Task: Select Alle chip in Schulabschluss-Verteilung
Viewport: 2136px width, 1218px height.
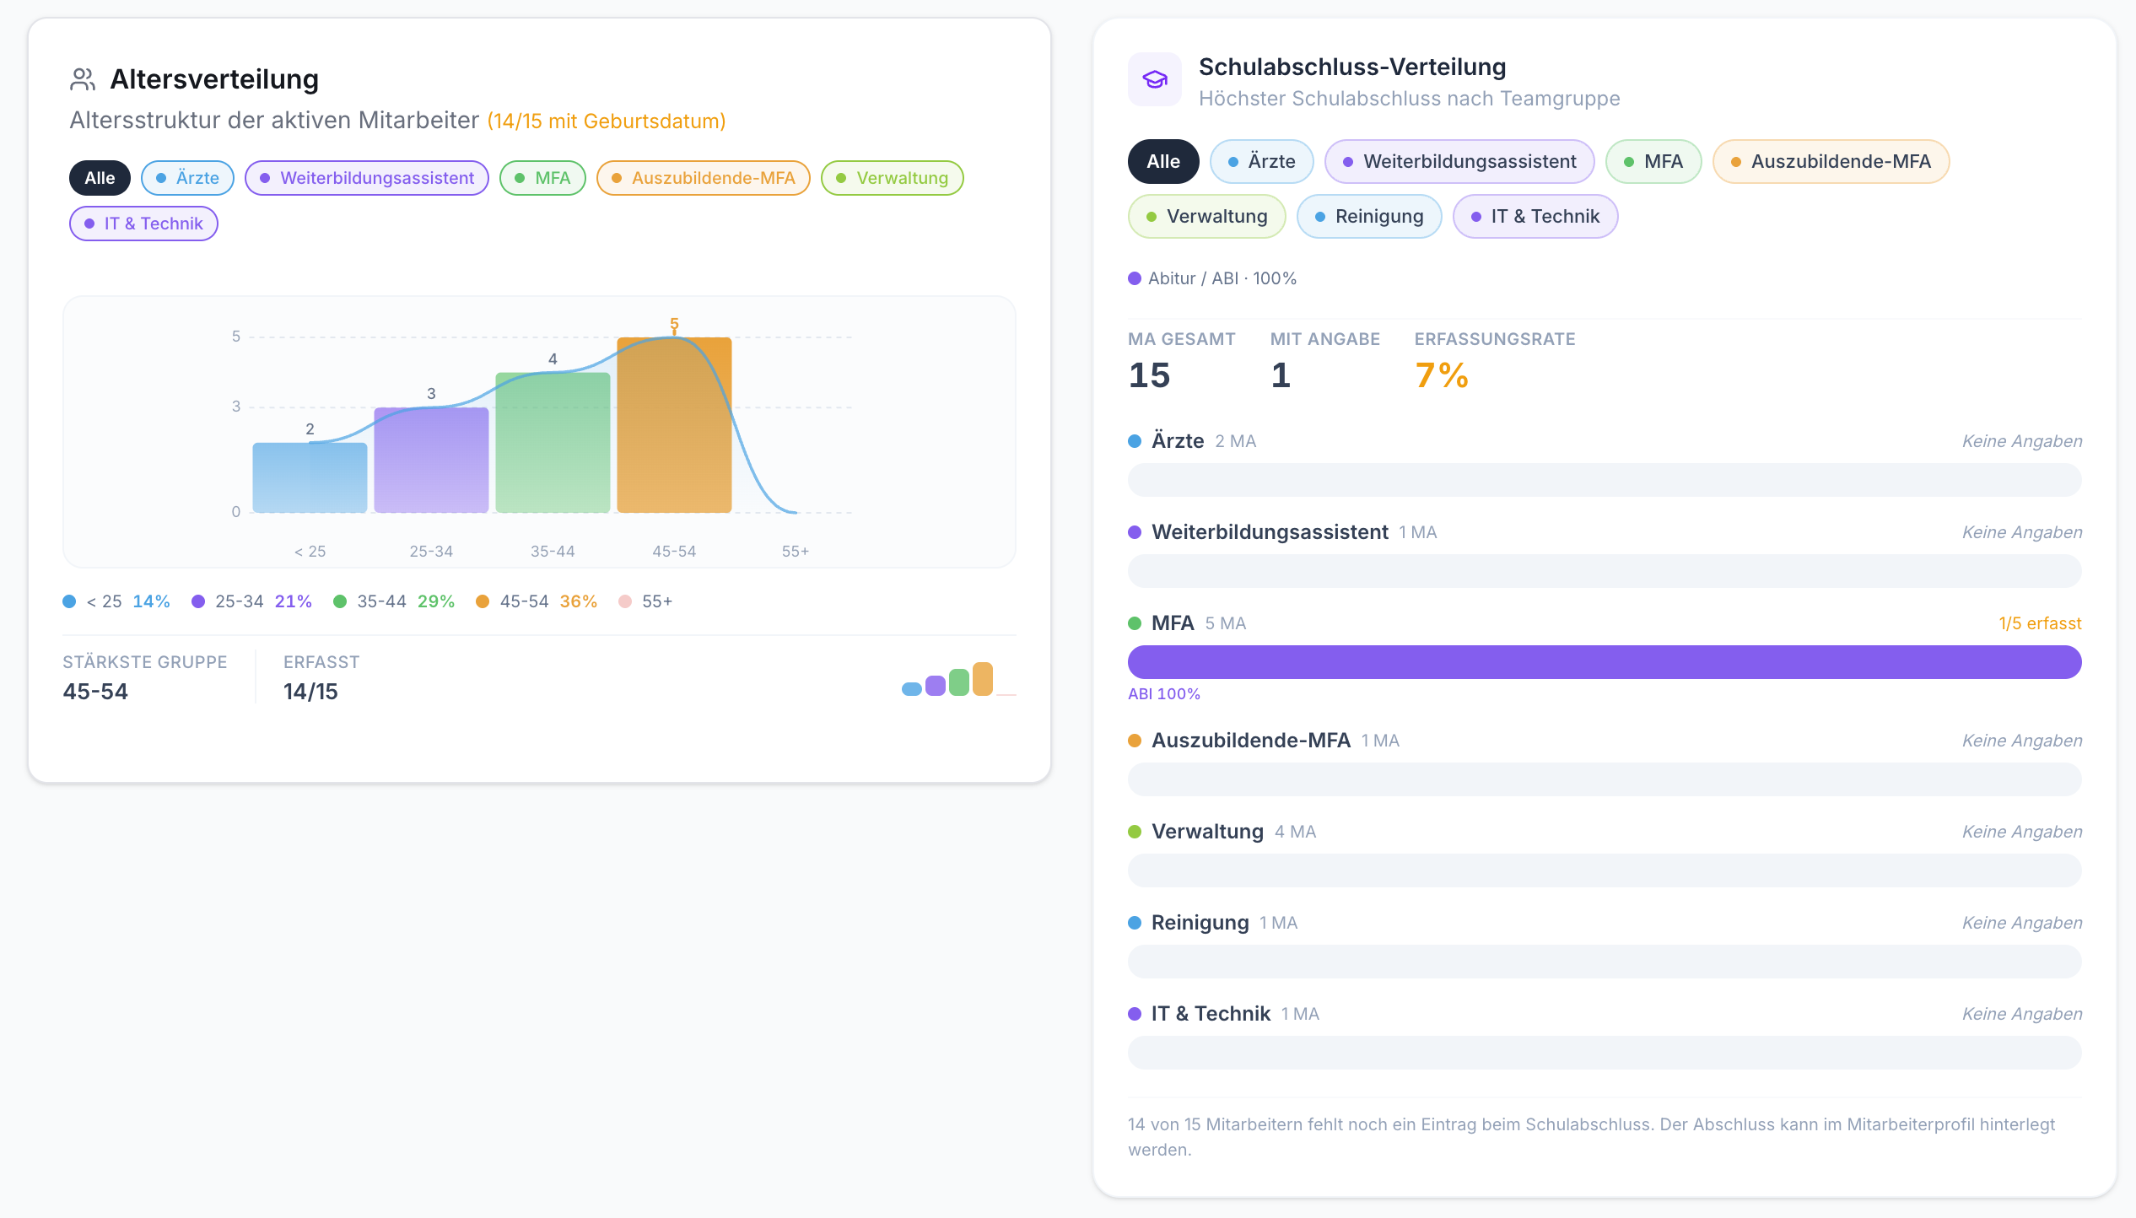Action: tap(1163, 161)
